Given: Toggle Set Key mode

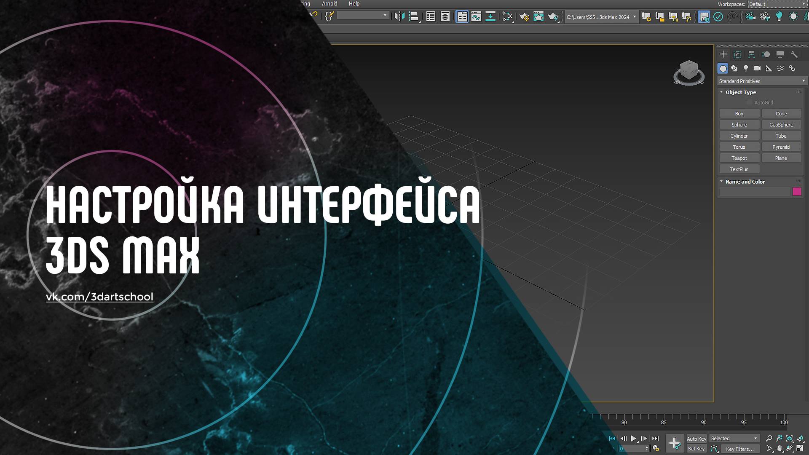Looking at the screenshot, I should click(696, 449).
